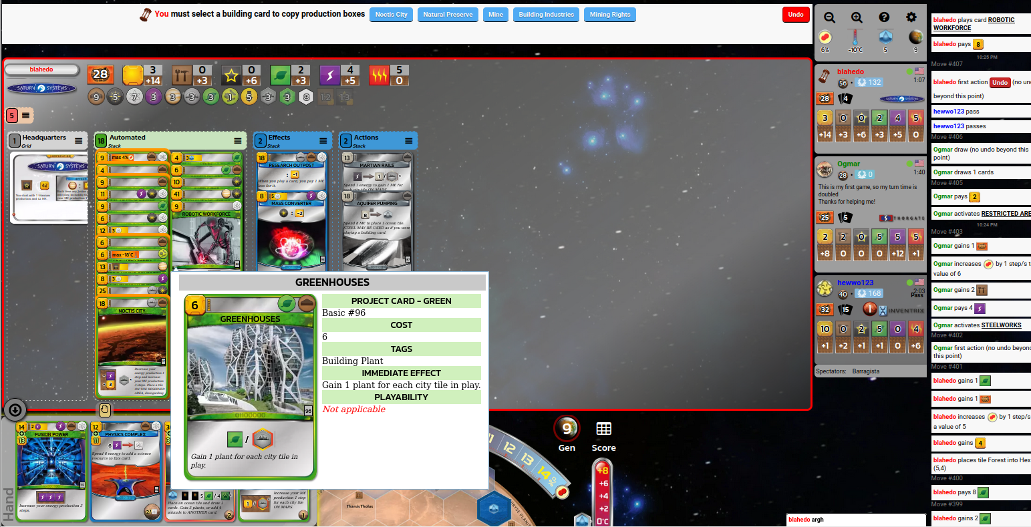
Task: Click blahedo's hand card count icon
Action: point(845,99)
